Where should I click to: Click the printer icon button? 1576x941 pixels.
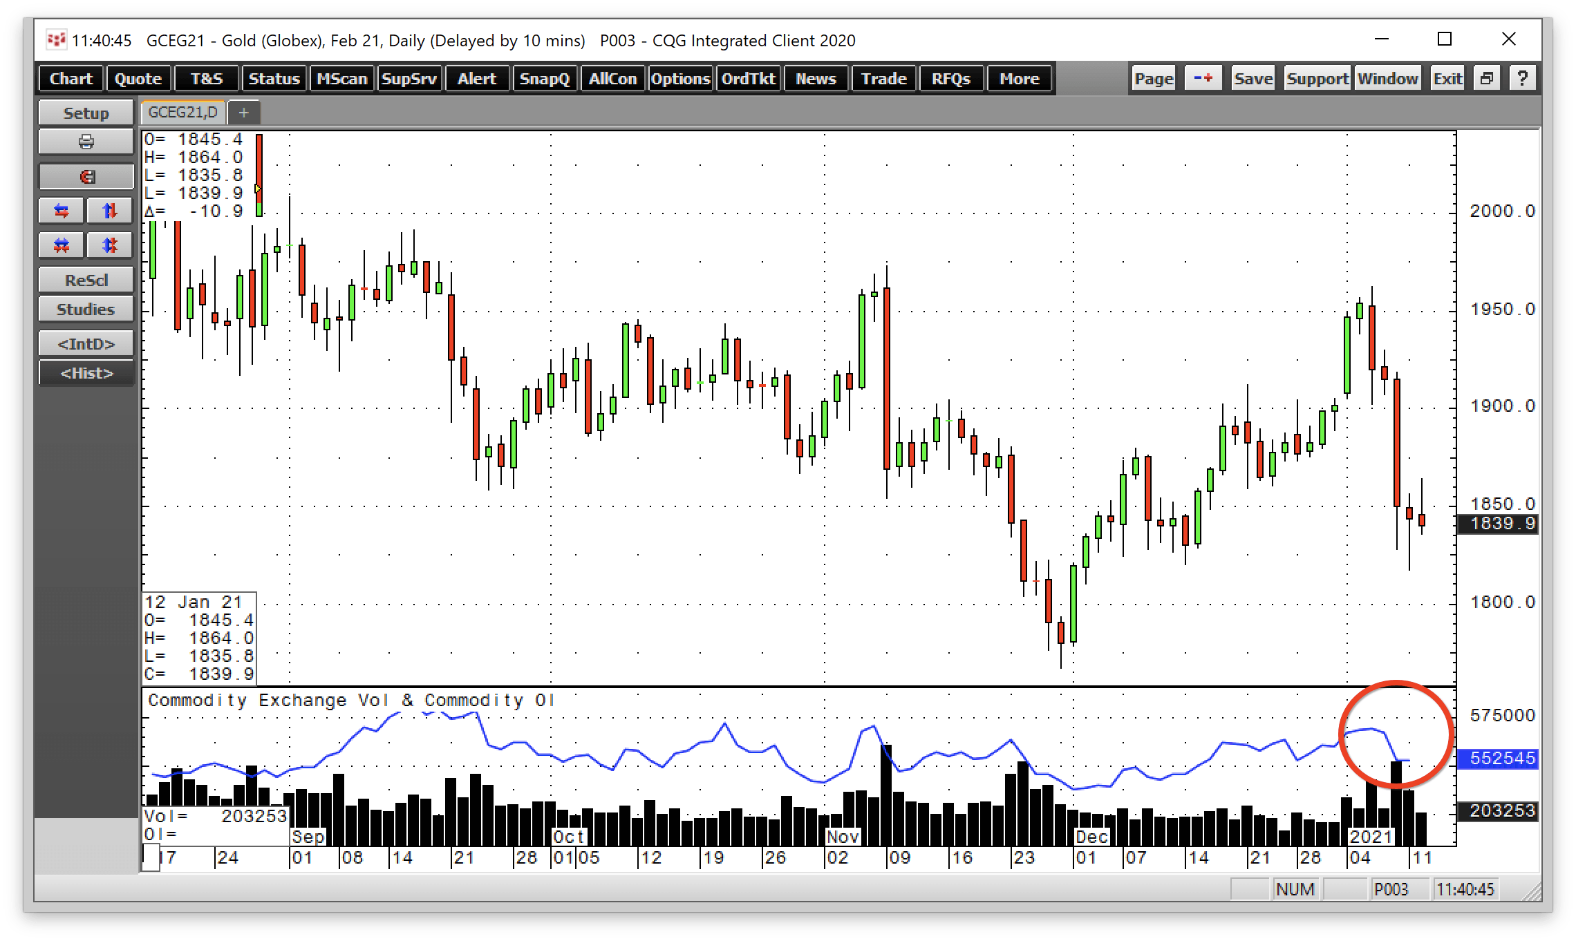coord(86,142)
